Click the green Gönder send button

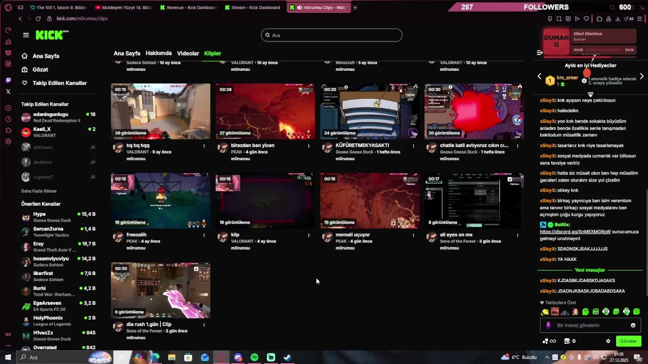point(628,341)
